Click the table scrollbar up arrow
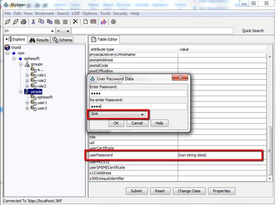Image resolution: width=276 pixels, height=205 pixels. 269,56
